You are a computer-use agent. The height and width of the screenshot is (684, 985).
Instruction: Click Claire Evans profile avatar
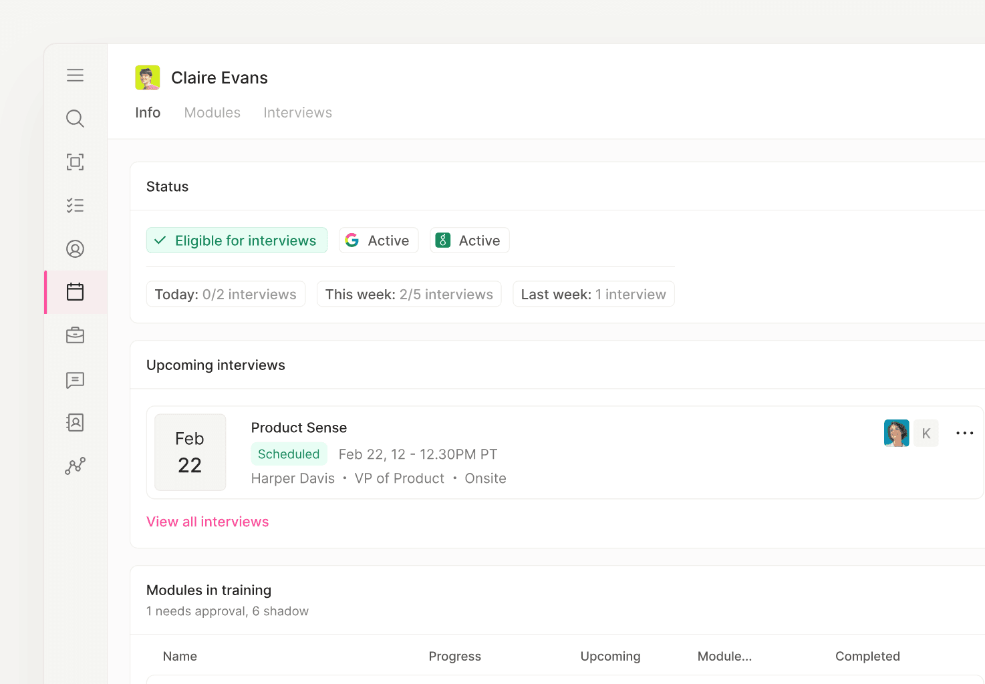(148, 77)
